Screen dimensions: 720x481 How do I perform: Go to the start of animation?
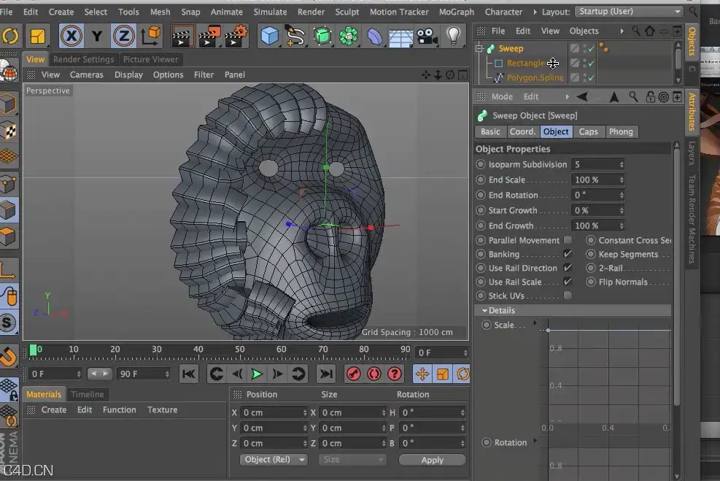[x=189, y=374]
